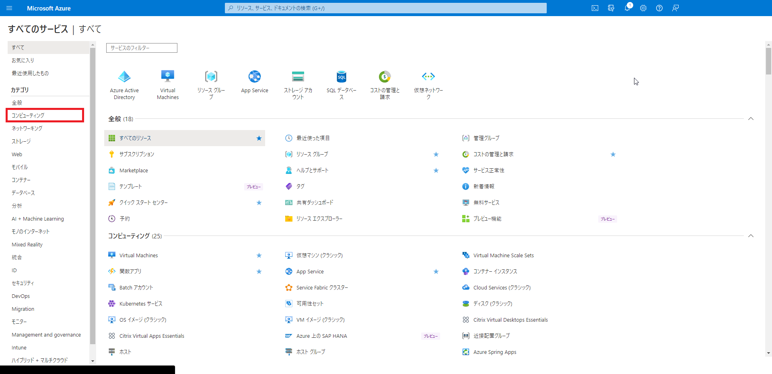772x374 pixels.
Task: Open the help question mark icon
Action: coord(659,8)
